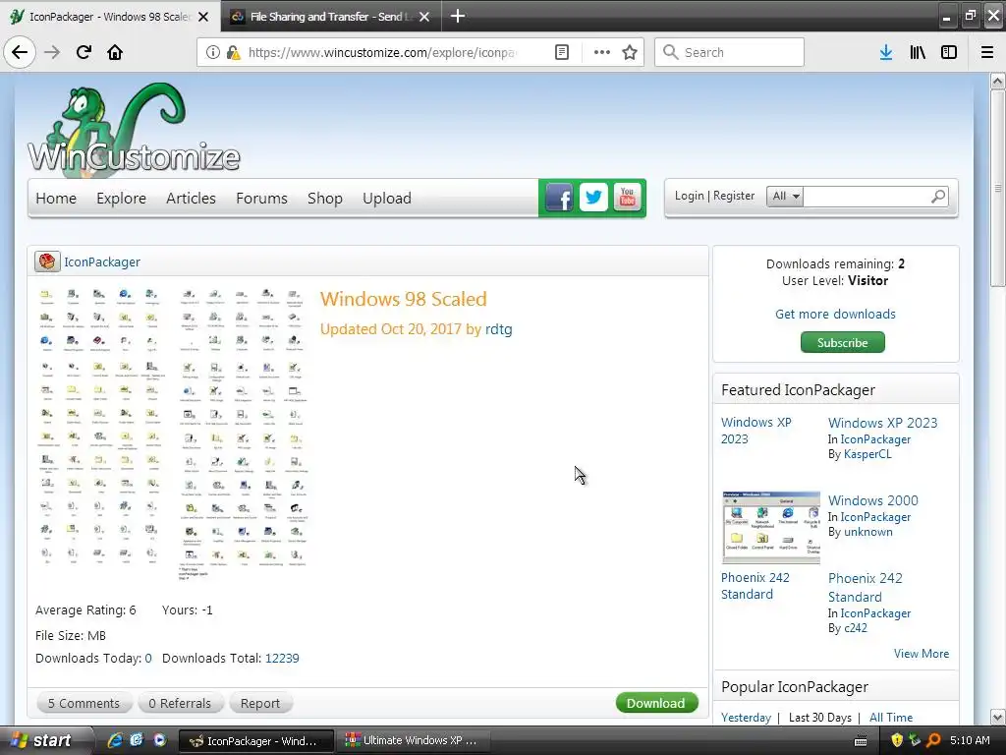
Task: Click the Report button
Action: click(x=259, y=703)
